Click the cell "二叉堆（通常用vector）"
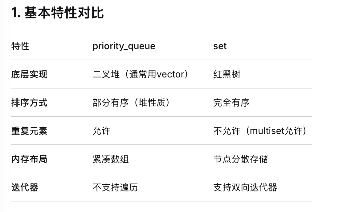Image resolution: width=355 pixels, height=212 pixels. (141, 74)
